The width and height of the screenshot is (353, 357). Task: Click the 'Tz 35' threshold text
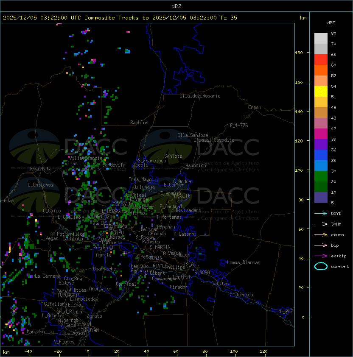pyautogui.click(x=229, y=18)
